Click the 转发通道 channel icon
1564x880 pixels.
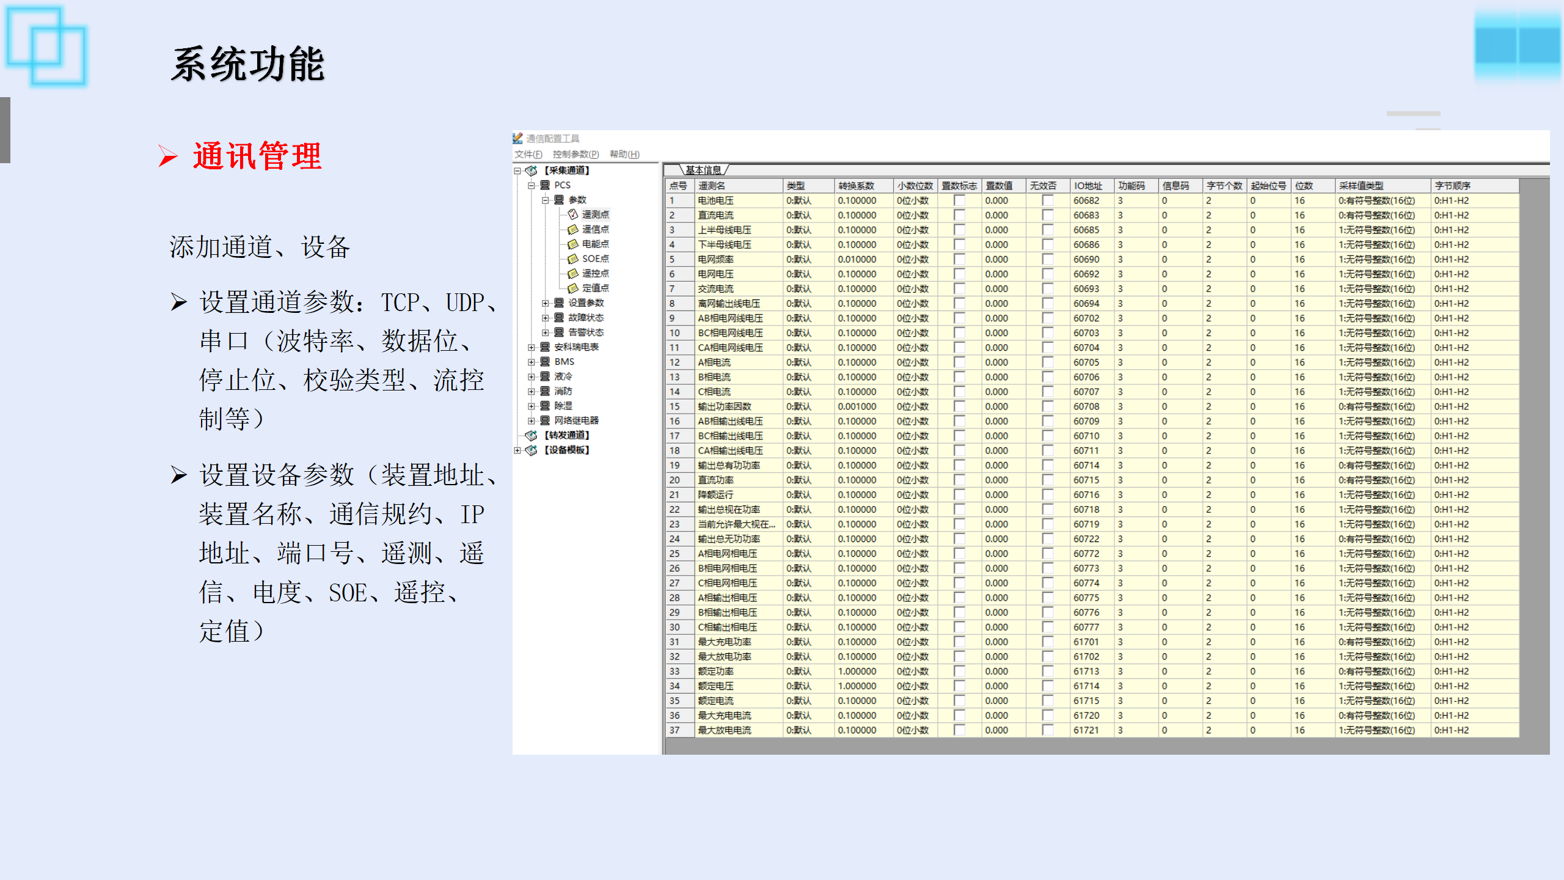click(x=532, y=435)
